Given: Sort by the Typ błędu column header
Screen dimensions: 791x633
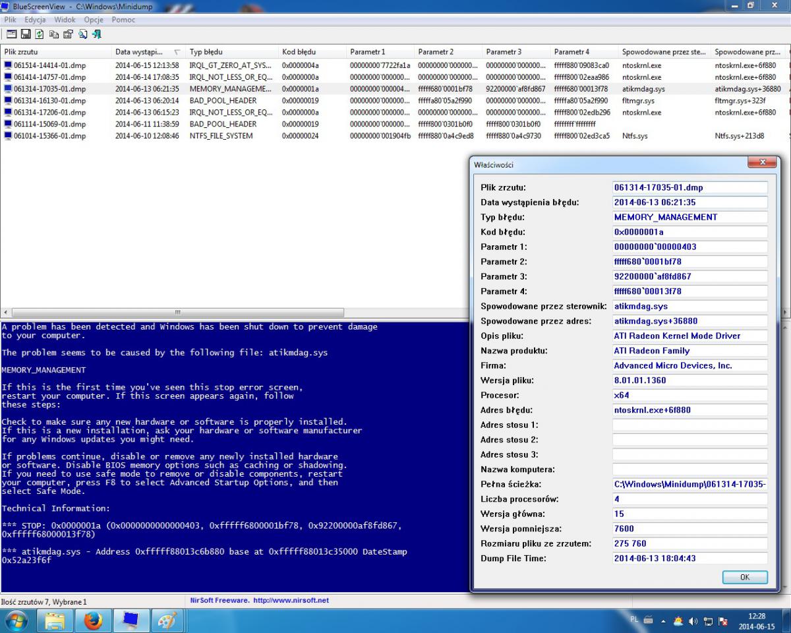Looking at the screenshot, I should click(x=232, y=51).
